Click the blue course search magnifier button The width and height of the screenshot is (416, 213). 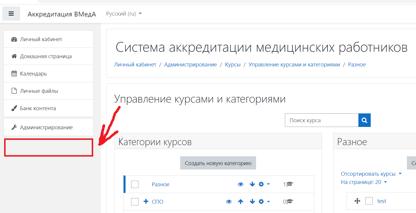[365, 120]
